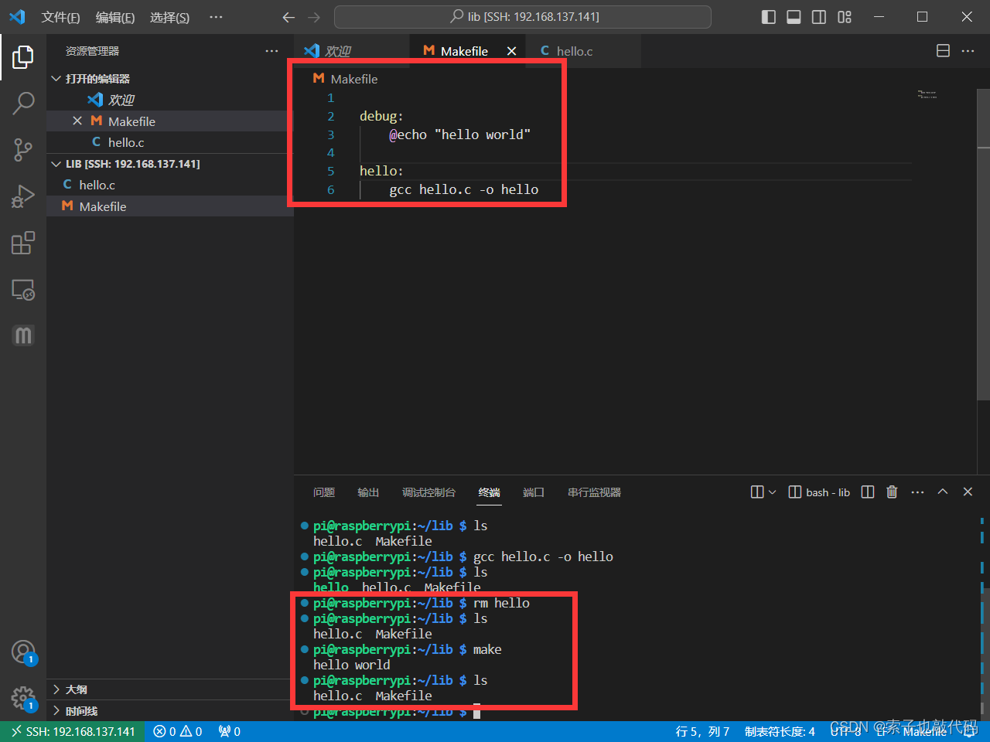The image size is (990, 742).
Task: Toggle bottom panel layout icon
Action: [x=794, y=17]
